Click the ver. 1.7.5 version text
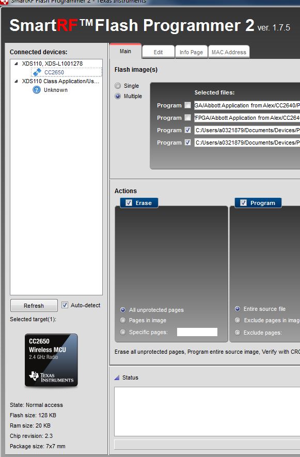This screenshot has height=457, width=300. click(x=274, y=28)
